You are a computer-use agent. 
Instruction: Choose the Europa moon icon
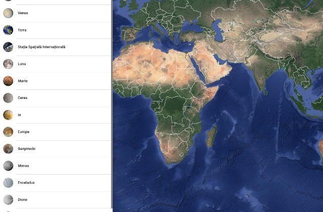point(8,132)
